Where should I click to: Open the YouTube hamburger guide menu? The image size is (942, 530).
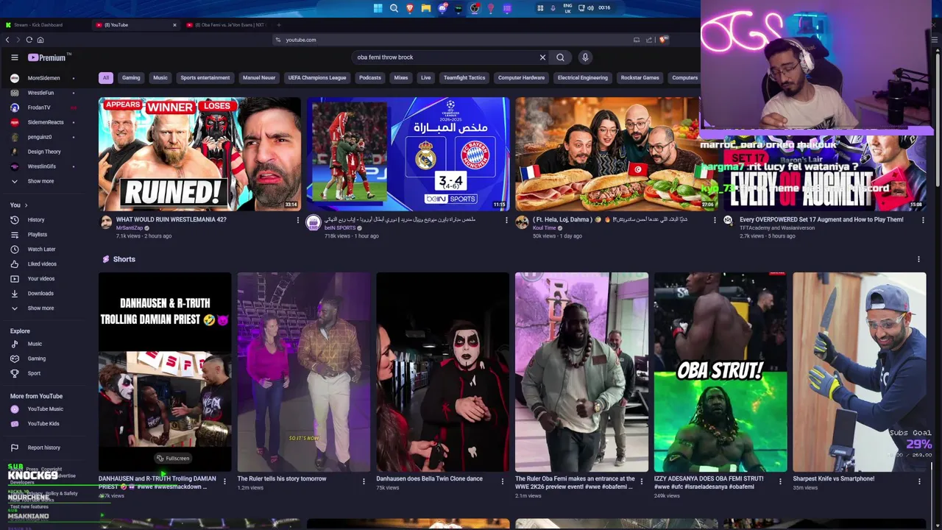pos(14,57)
